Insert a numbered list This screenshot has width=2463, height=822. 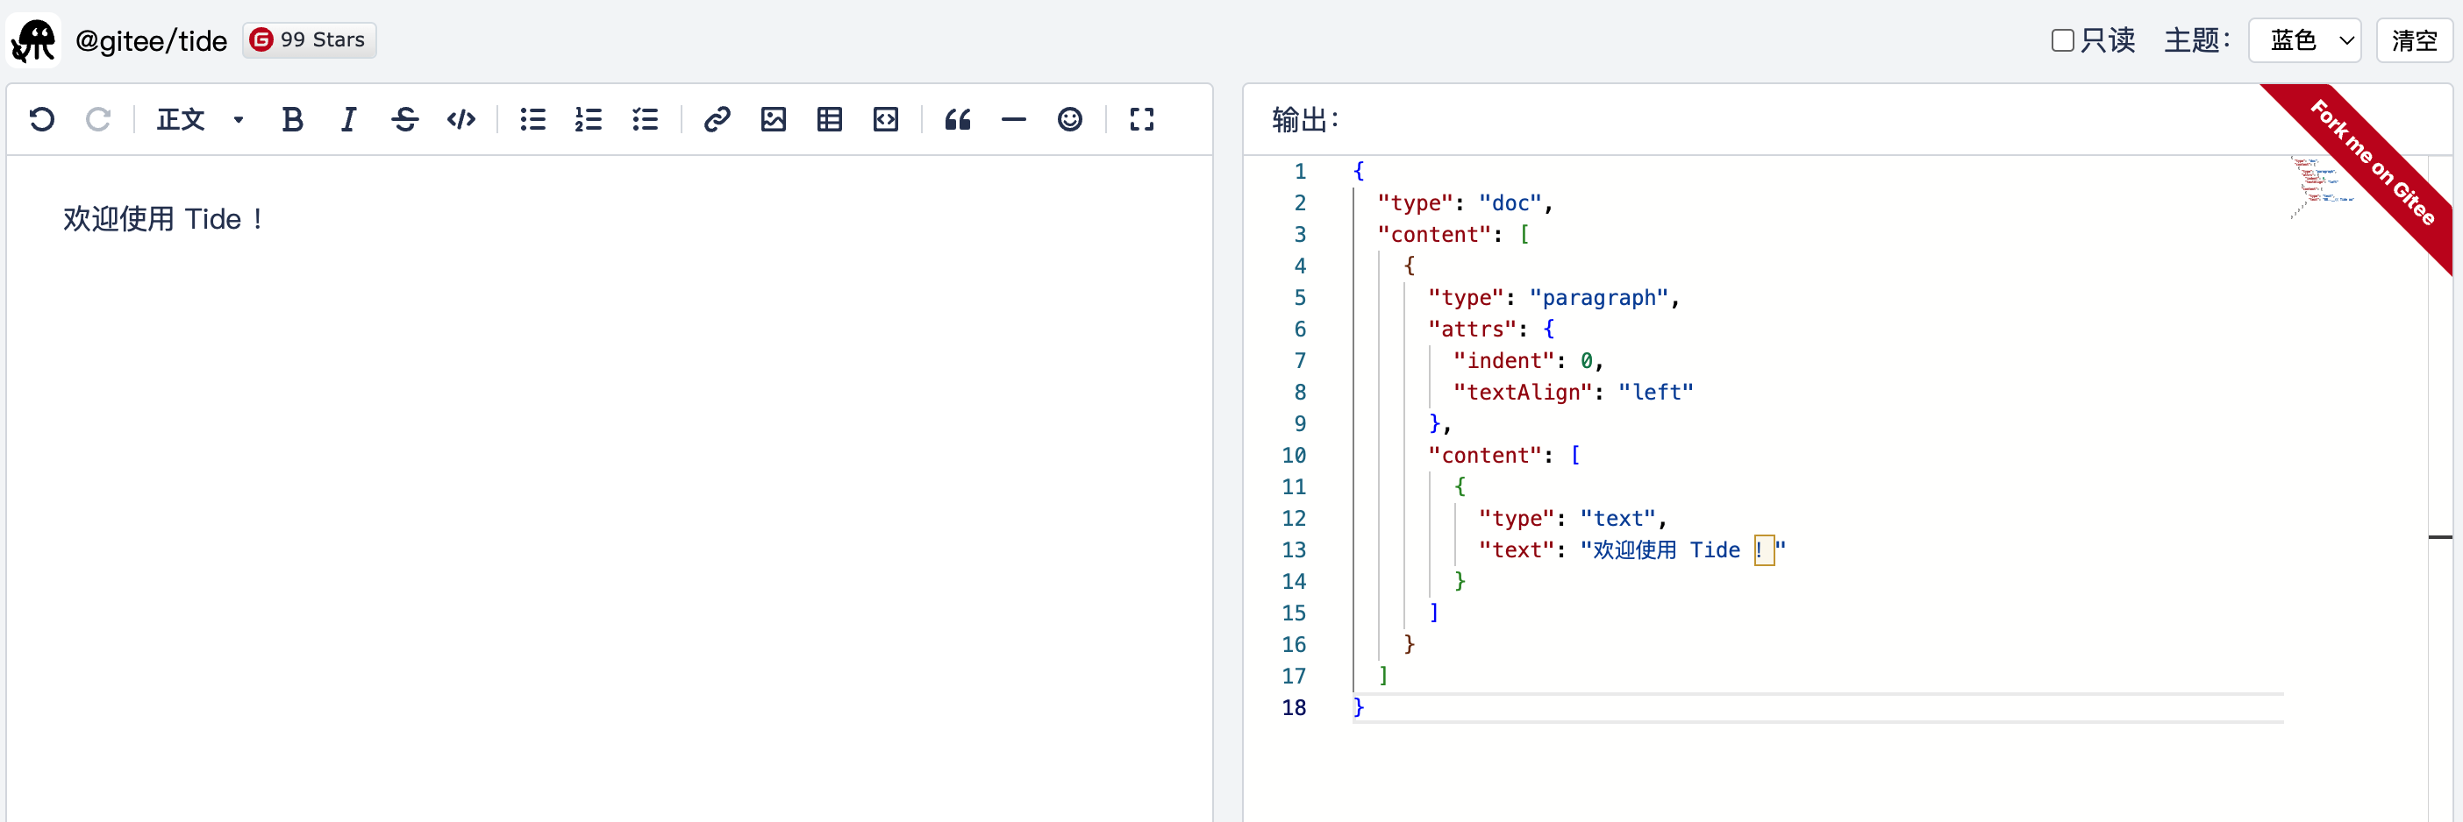(x=589, y=119)
